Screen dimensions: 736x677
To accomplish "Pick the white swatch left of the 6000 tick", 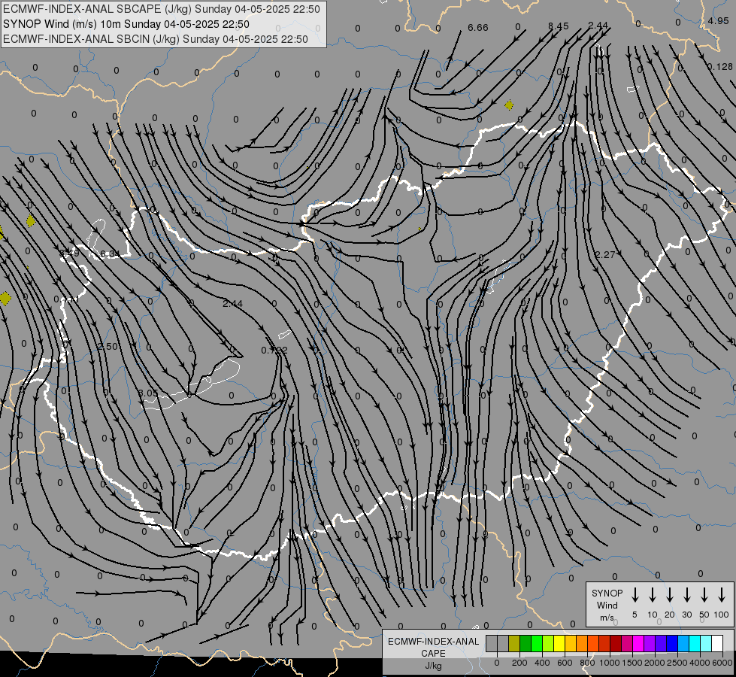I will pyautogui.click(x=716, y=644).
